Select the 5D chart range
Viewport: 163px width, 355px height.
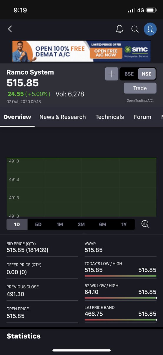click(38, 225)
